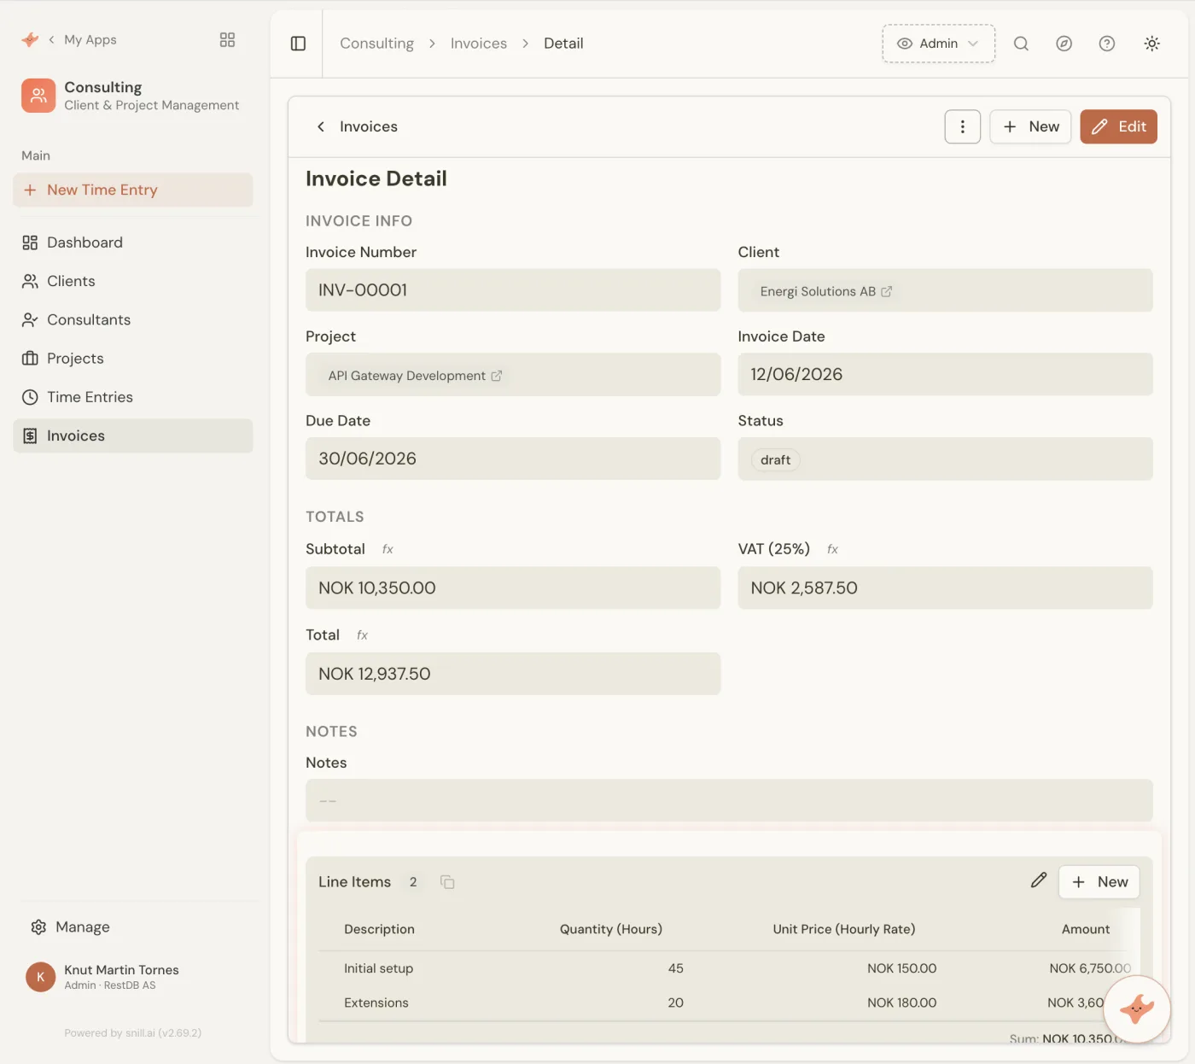Open the three-dot more options menu

point(963,126)
